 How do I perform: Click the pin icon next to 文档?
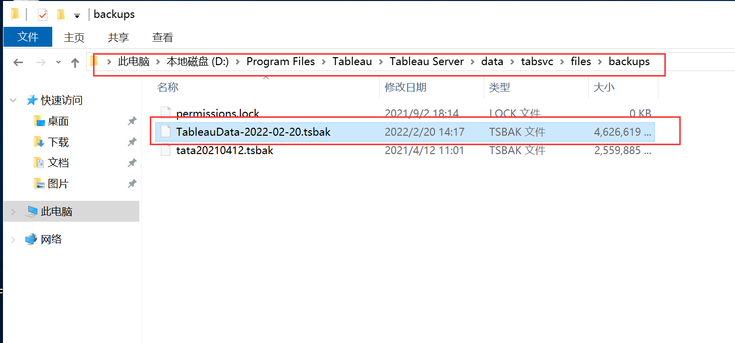point(132,163)
